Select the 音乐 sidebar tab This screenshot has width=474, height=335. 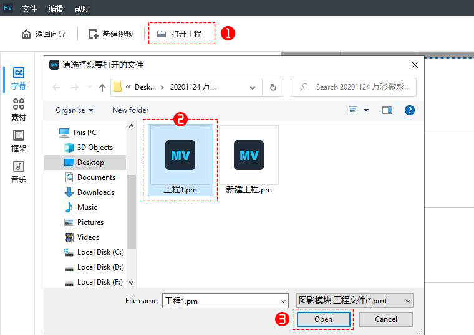pos(19,172)
